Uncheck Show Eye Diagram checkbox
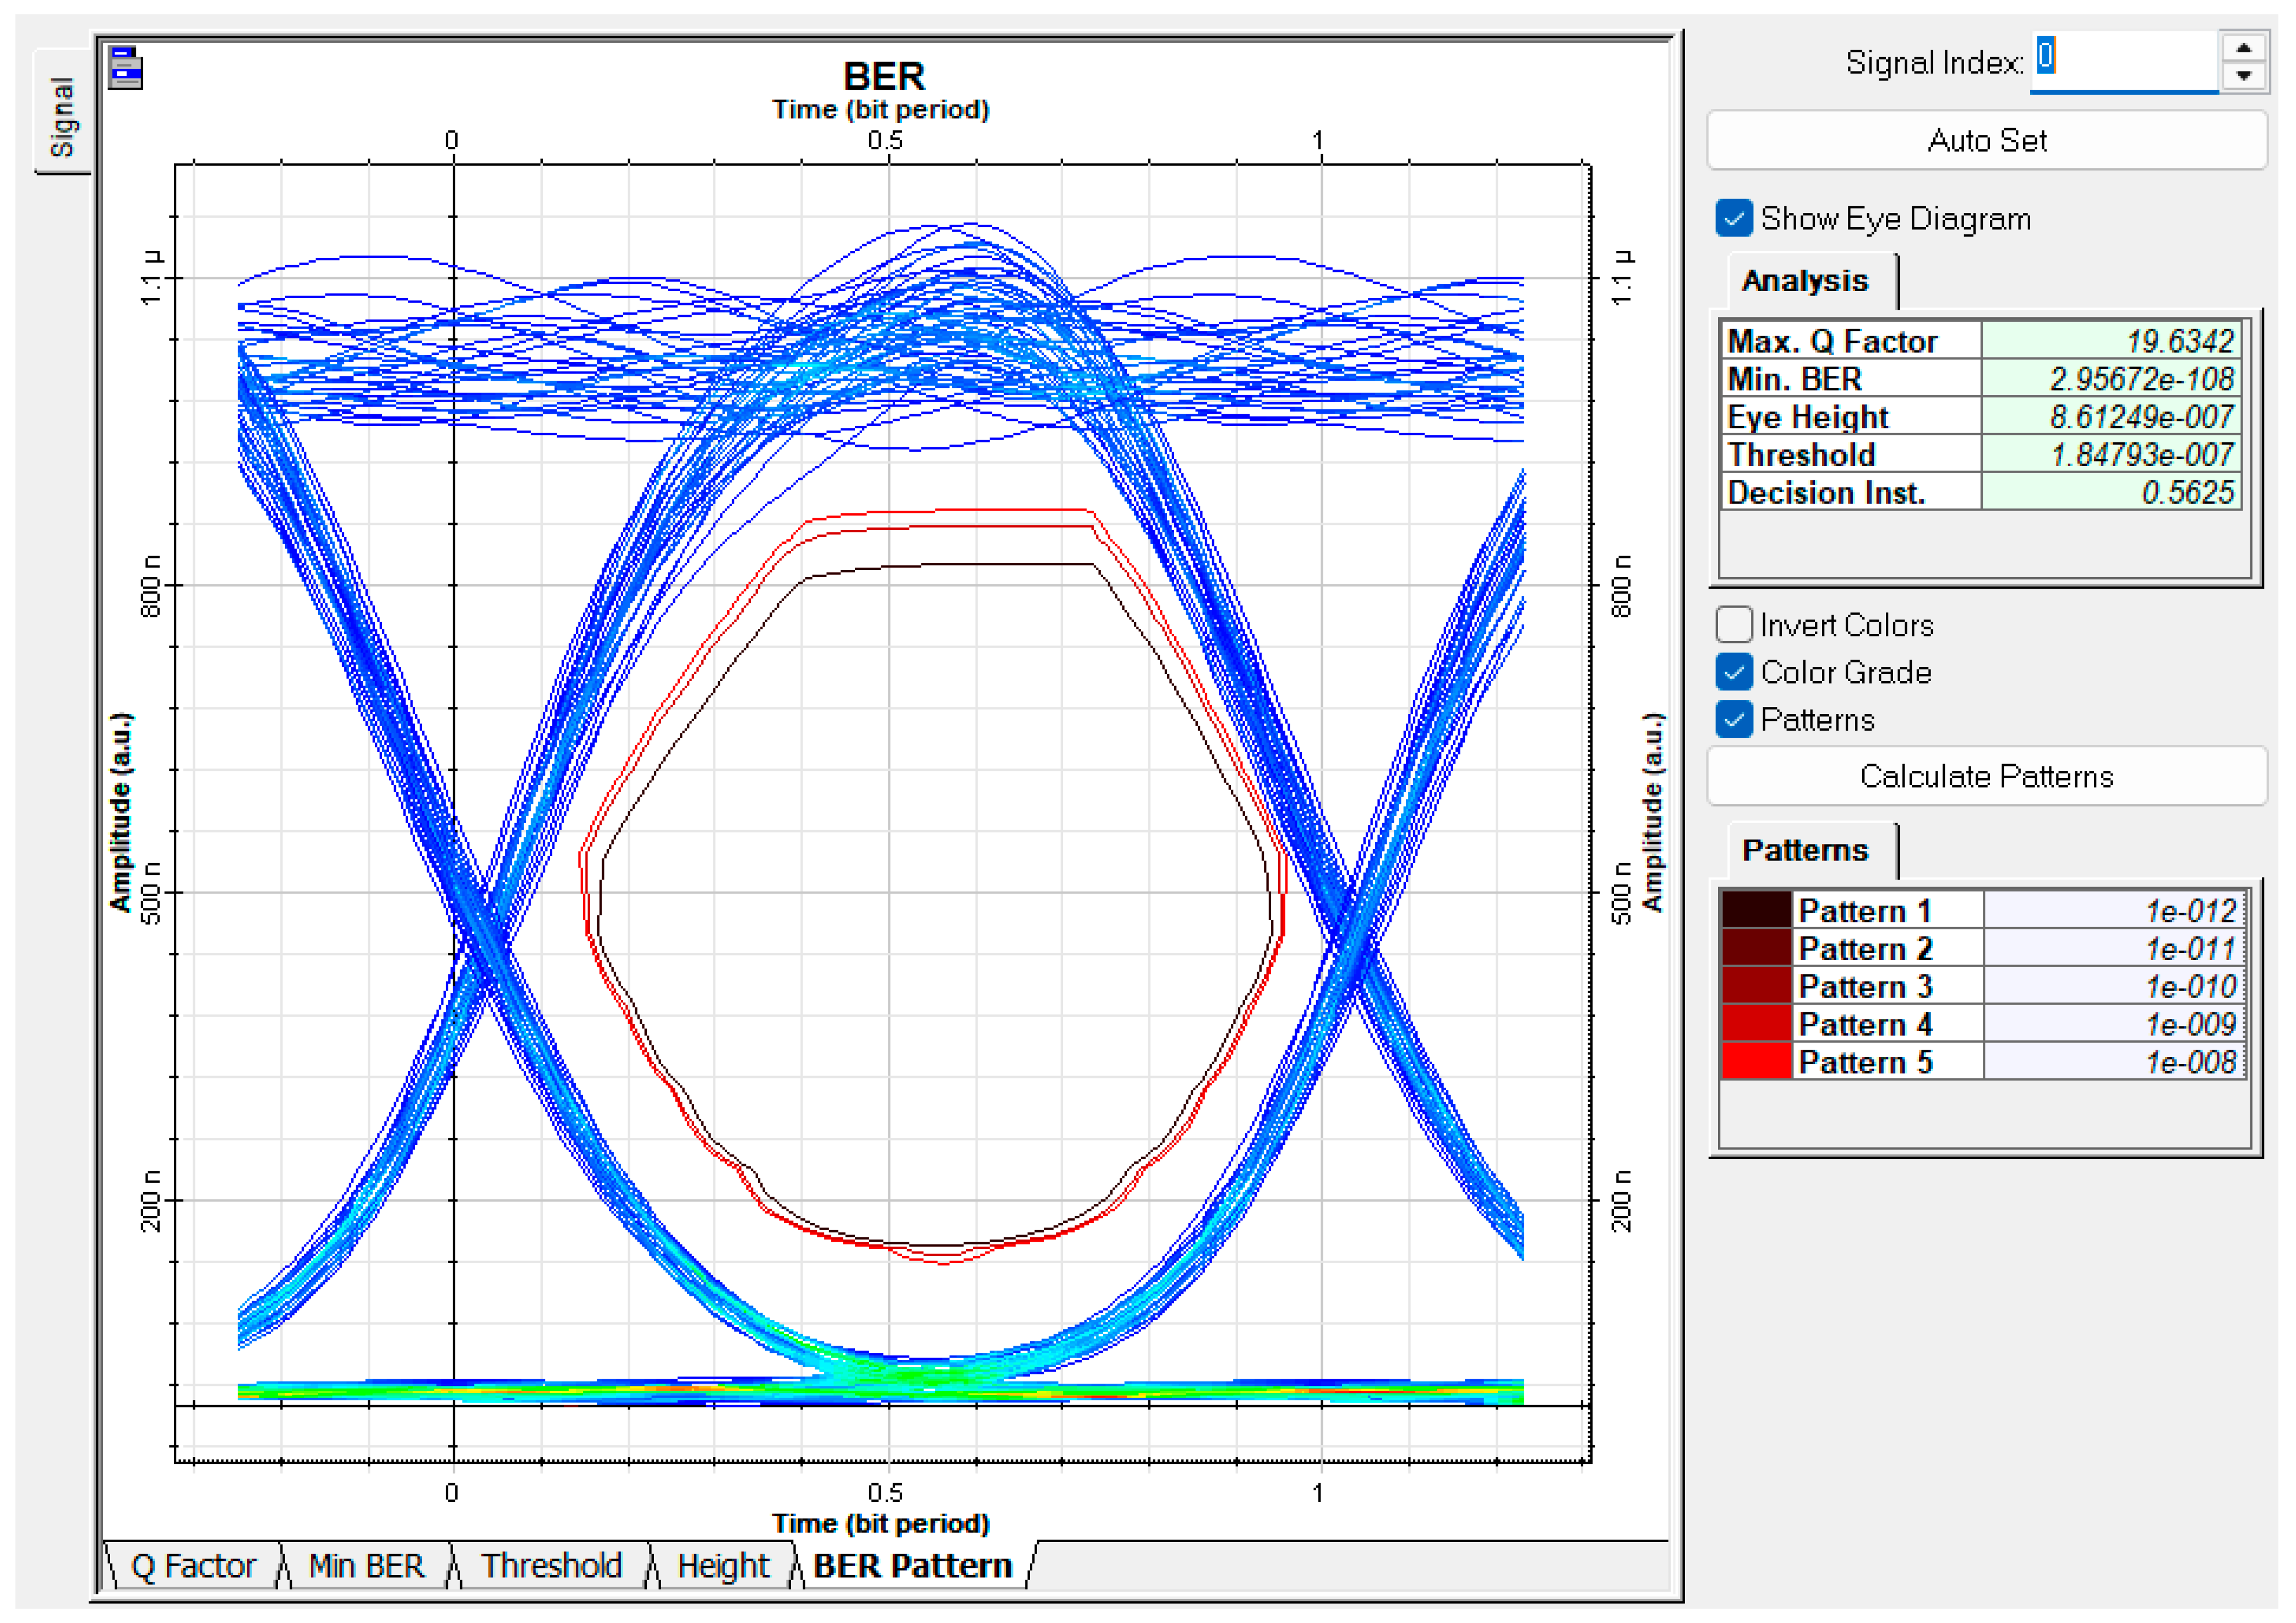Viewport: 2296px width, 1623px height. pos(1734,218)
